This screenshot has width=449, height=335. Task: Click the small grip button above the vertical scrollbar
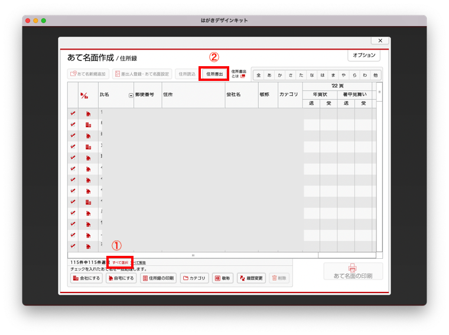point(379,92)
